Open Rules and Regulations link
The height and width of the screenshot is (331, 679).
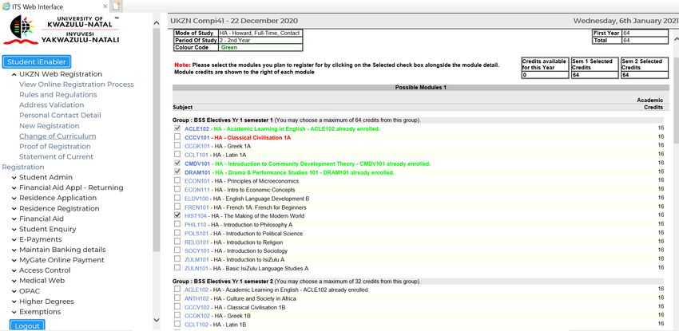click(x=58, y=95)
